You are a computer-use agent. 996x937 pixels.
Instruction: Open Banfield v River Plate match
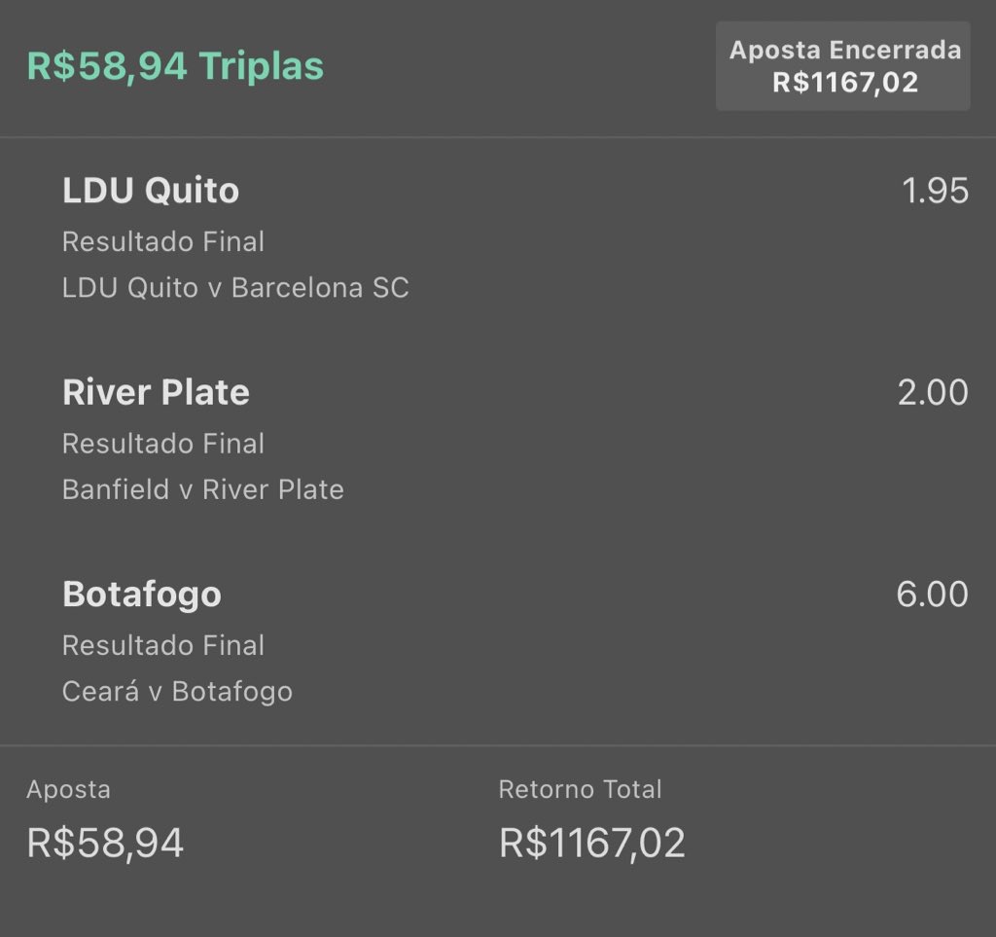(x=202, y=489)
